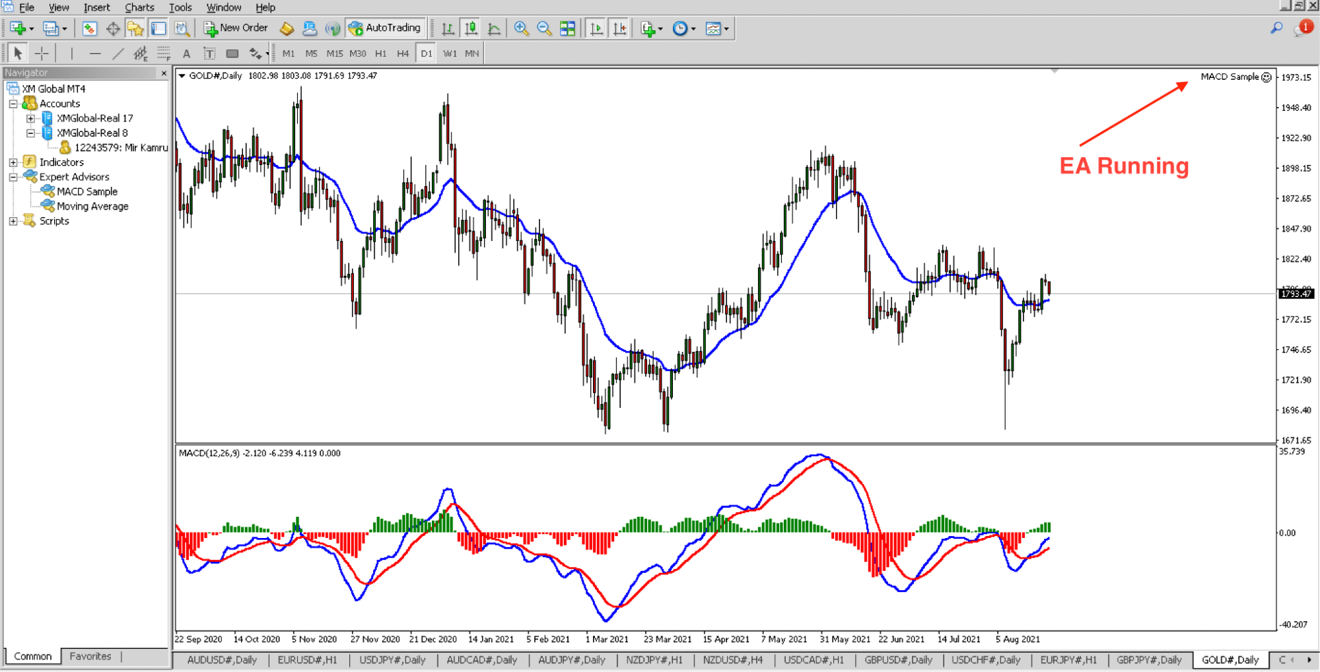The image size is (1320, 672).
Task: Collapse the Accounts tree node
Action: click(13, 104)
